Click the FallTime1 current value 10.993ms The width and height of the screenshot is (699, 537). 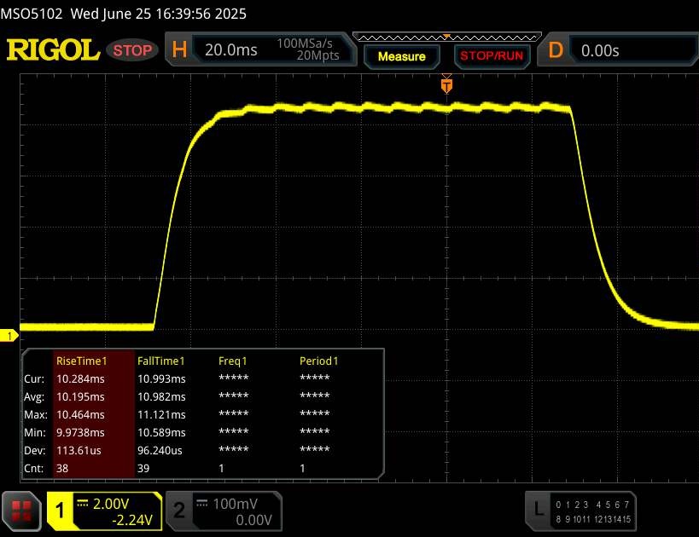161,379
